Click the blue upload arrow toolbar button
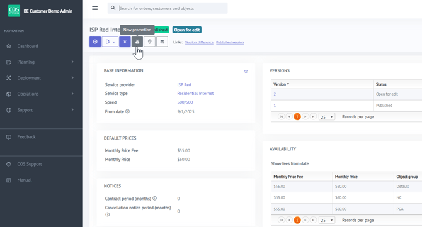Screen dimensions: 422x227 125,42
